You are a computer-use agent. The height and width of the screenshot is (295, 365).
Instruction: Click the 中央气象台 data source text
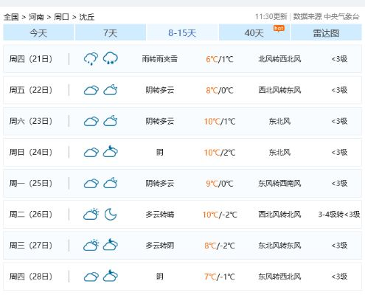click(x=341, y=16)
